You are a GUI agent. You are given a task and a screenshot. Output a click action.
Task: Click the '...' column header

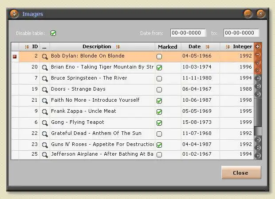[45, 47]
